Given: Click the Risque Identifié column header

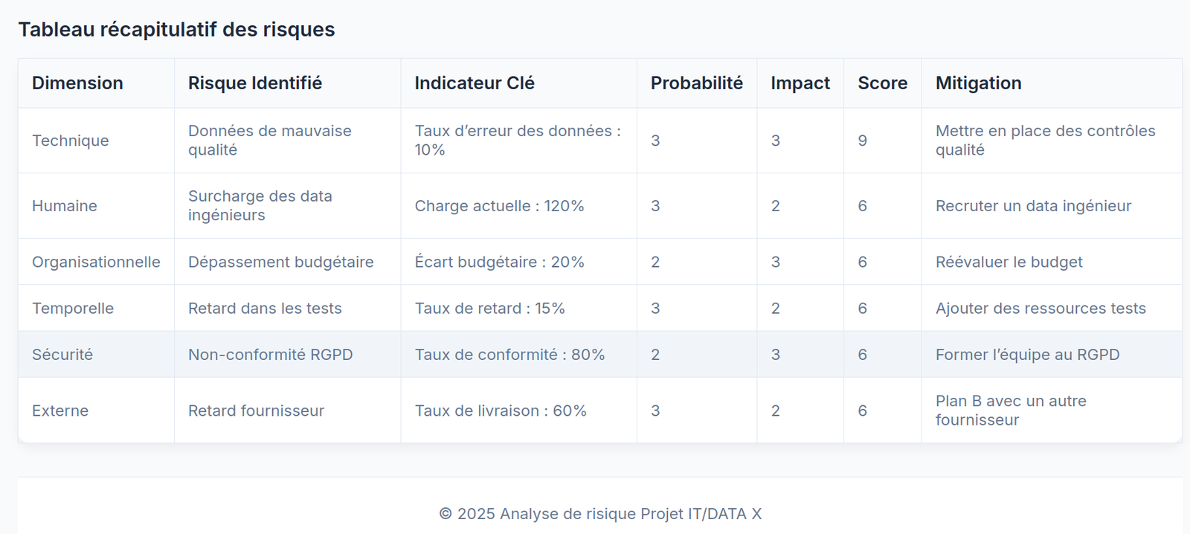Looking at the screenshot, I should coord(255,83).
